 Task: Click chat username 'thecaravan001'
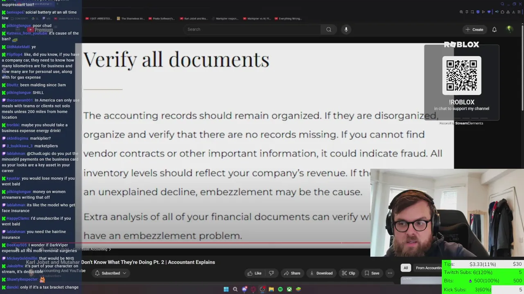click(x=20, y=100)
